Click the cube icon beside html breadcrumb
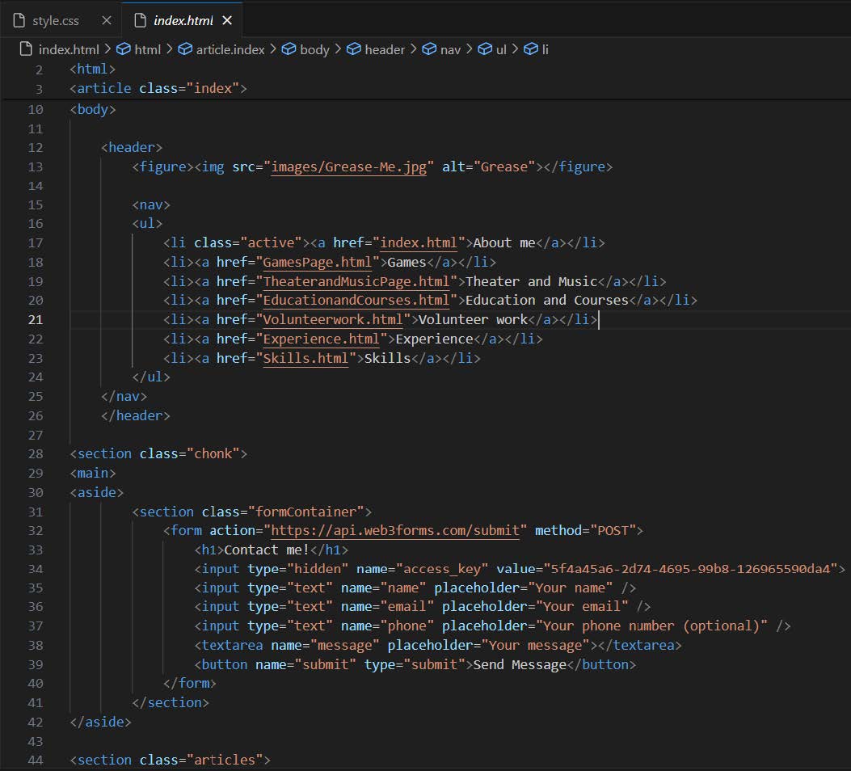Viewport: 851px width, 771px height. point(124,49)
